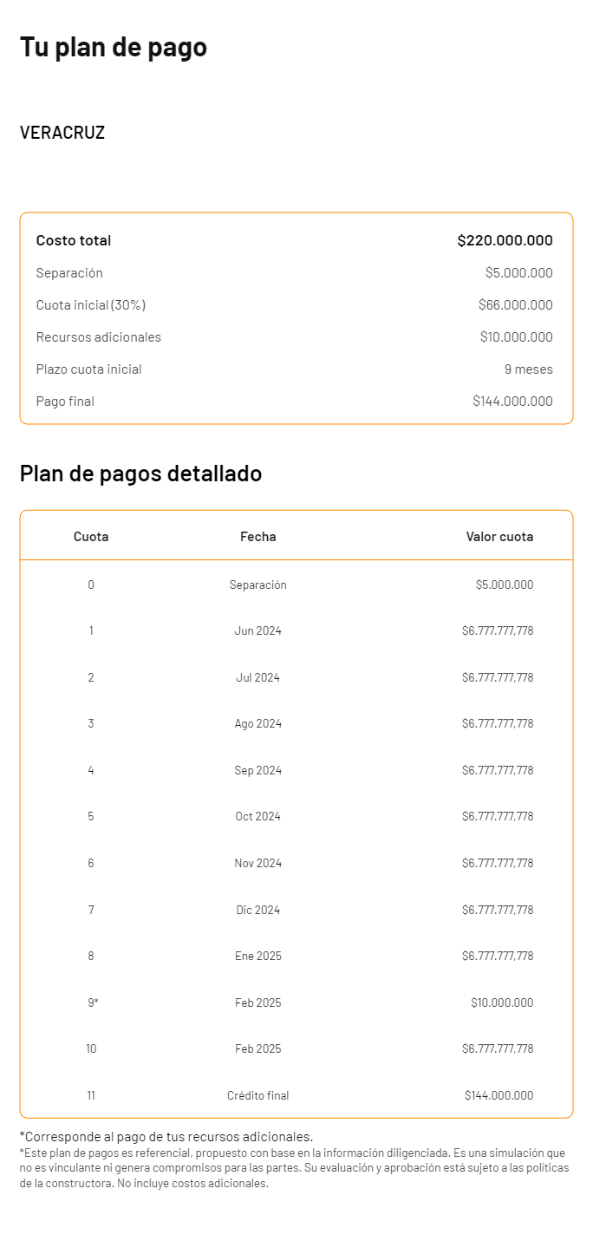Click the Costo total value $220.000.000
The height and width of the screenshot is (1241, 593).
tap(505, 241)
